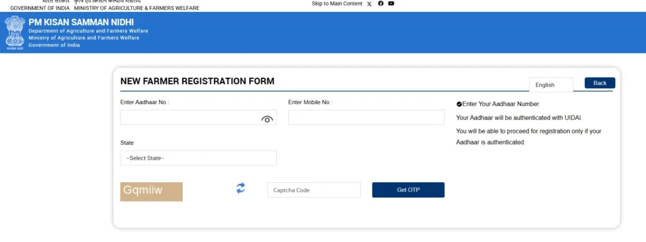Image resolution: width=646 pixels, height=242 pixels.
Task: Open the Facebook social icon
Action: tap(380, 3)
